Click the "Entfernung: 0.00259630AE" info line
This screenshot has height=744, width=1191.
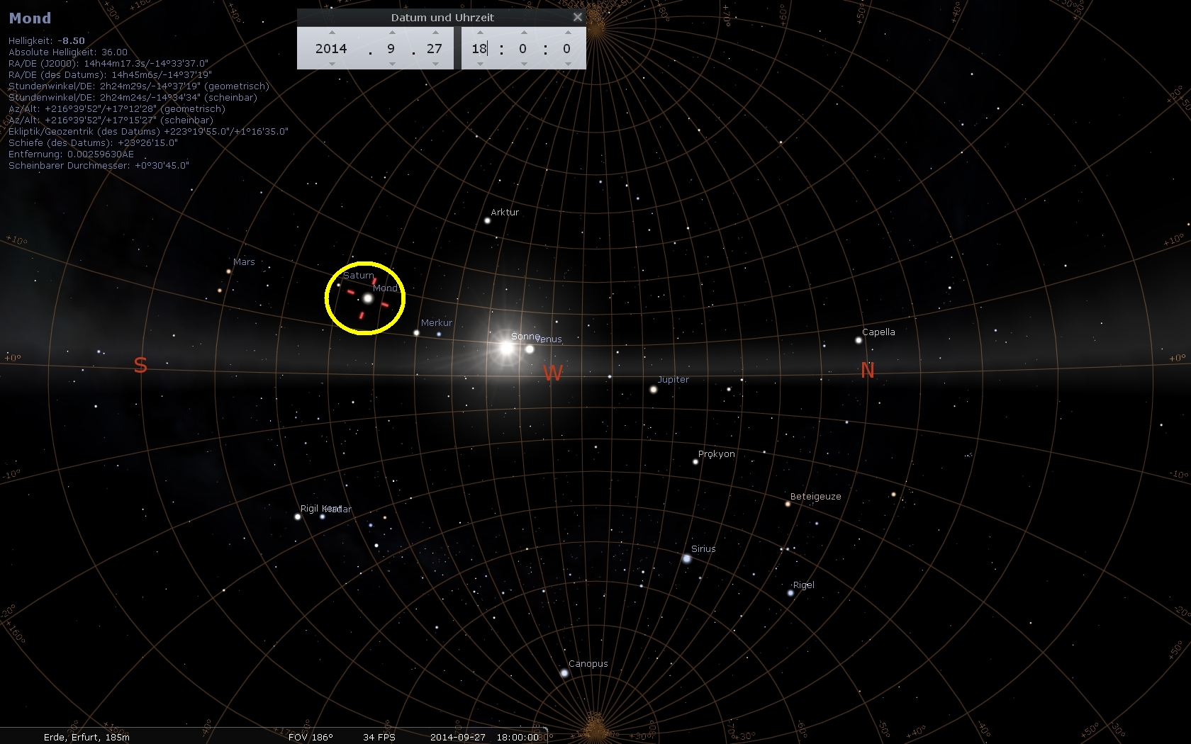pos(71,154)
